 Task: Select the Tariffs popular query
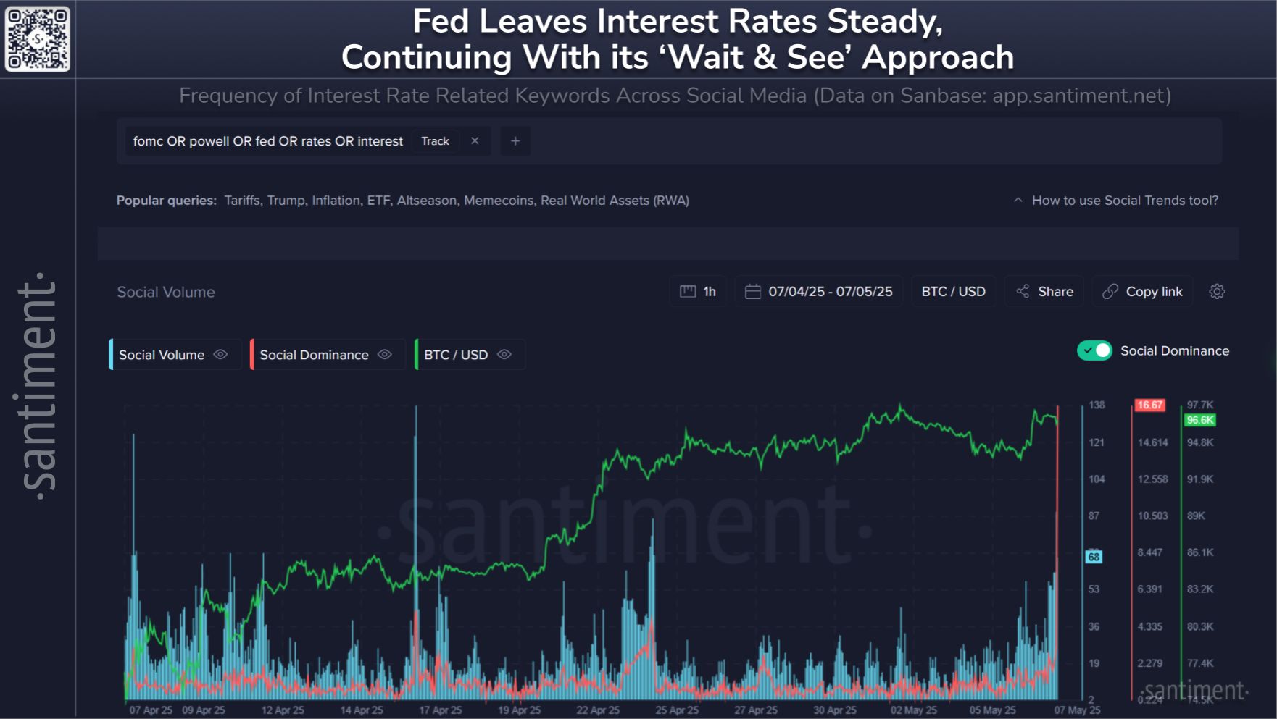pyautogui.click(x=242, y=201)
